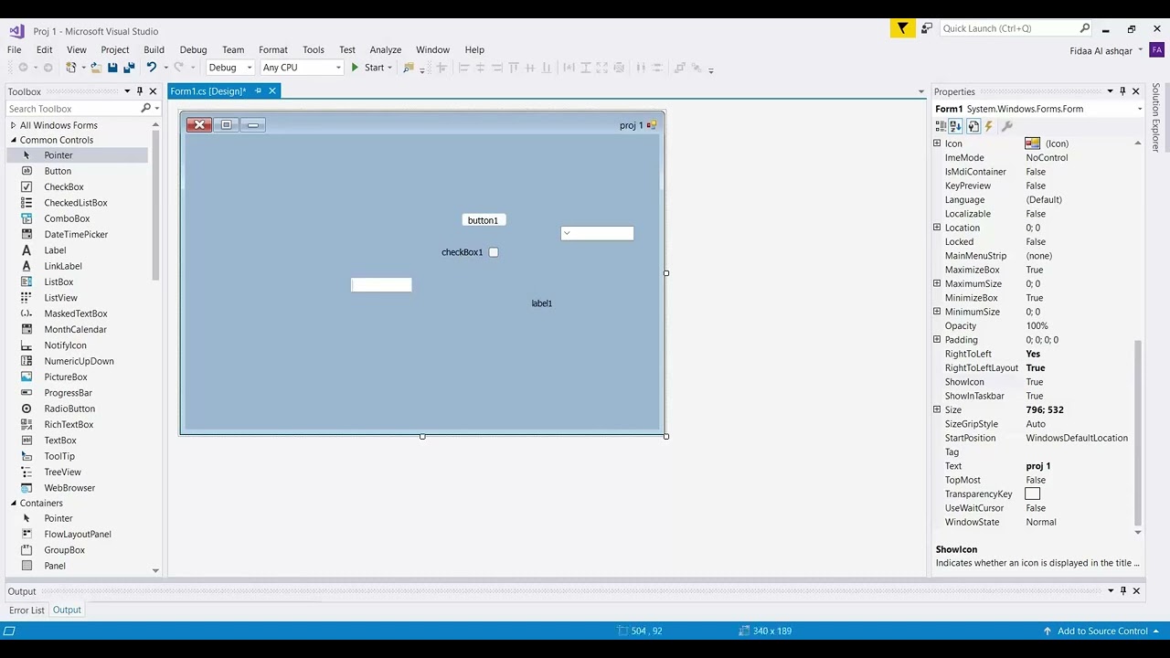
Task: Tick checkBox1 on the form designer
Action: 494,252
